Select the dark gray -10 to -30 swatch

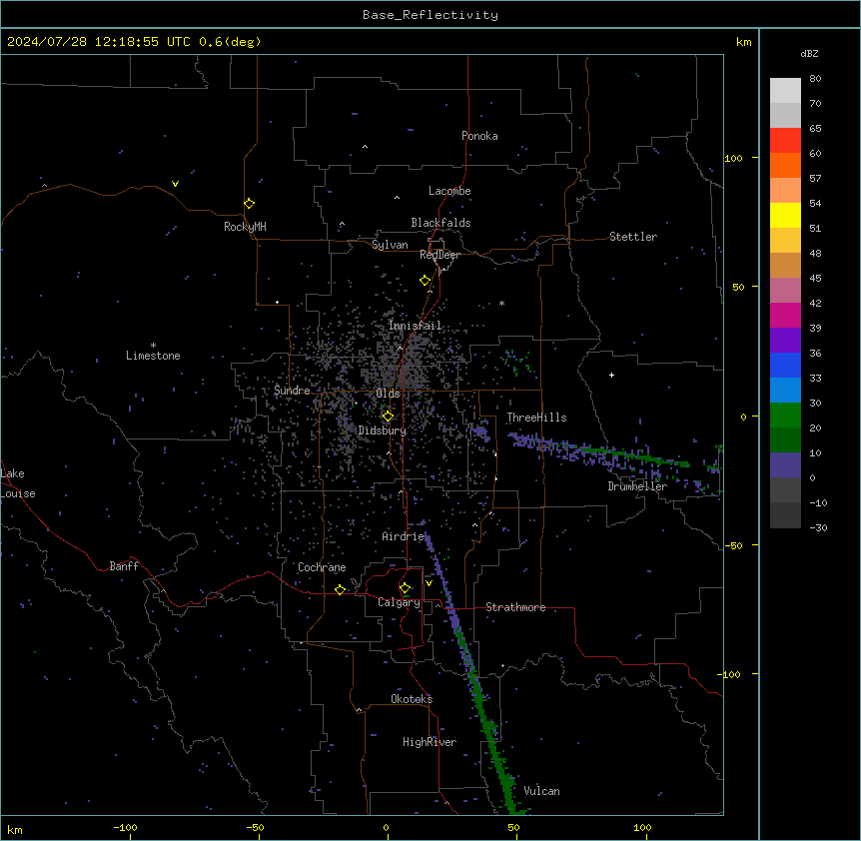785,515
